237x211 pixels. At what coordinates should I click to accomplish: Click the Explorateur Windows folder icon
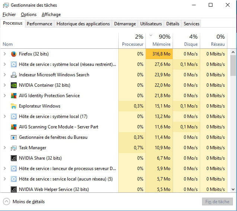point(14,106)
